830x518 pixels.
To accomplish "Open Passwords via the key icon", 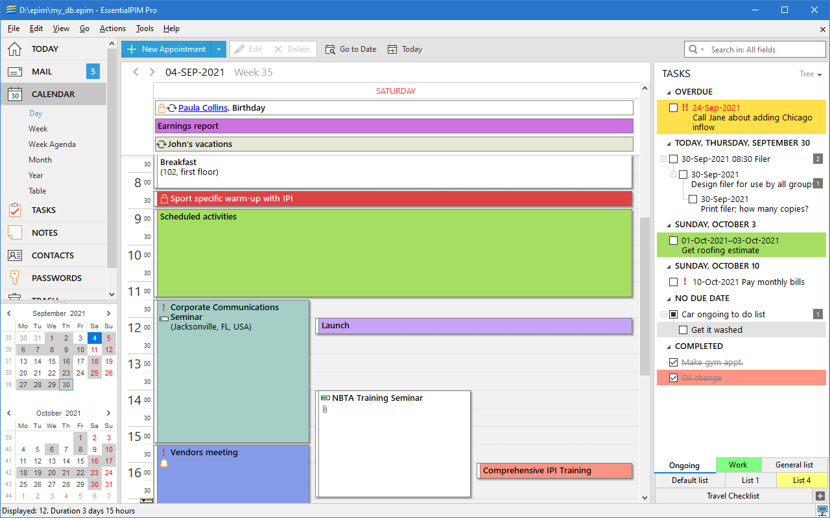I will tap(15, 278).
